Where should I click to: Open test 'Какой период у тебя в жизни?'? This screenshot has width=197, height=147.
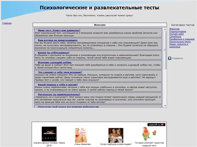58,85
